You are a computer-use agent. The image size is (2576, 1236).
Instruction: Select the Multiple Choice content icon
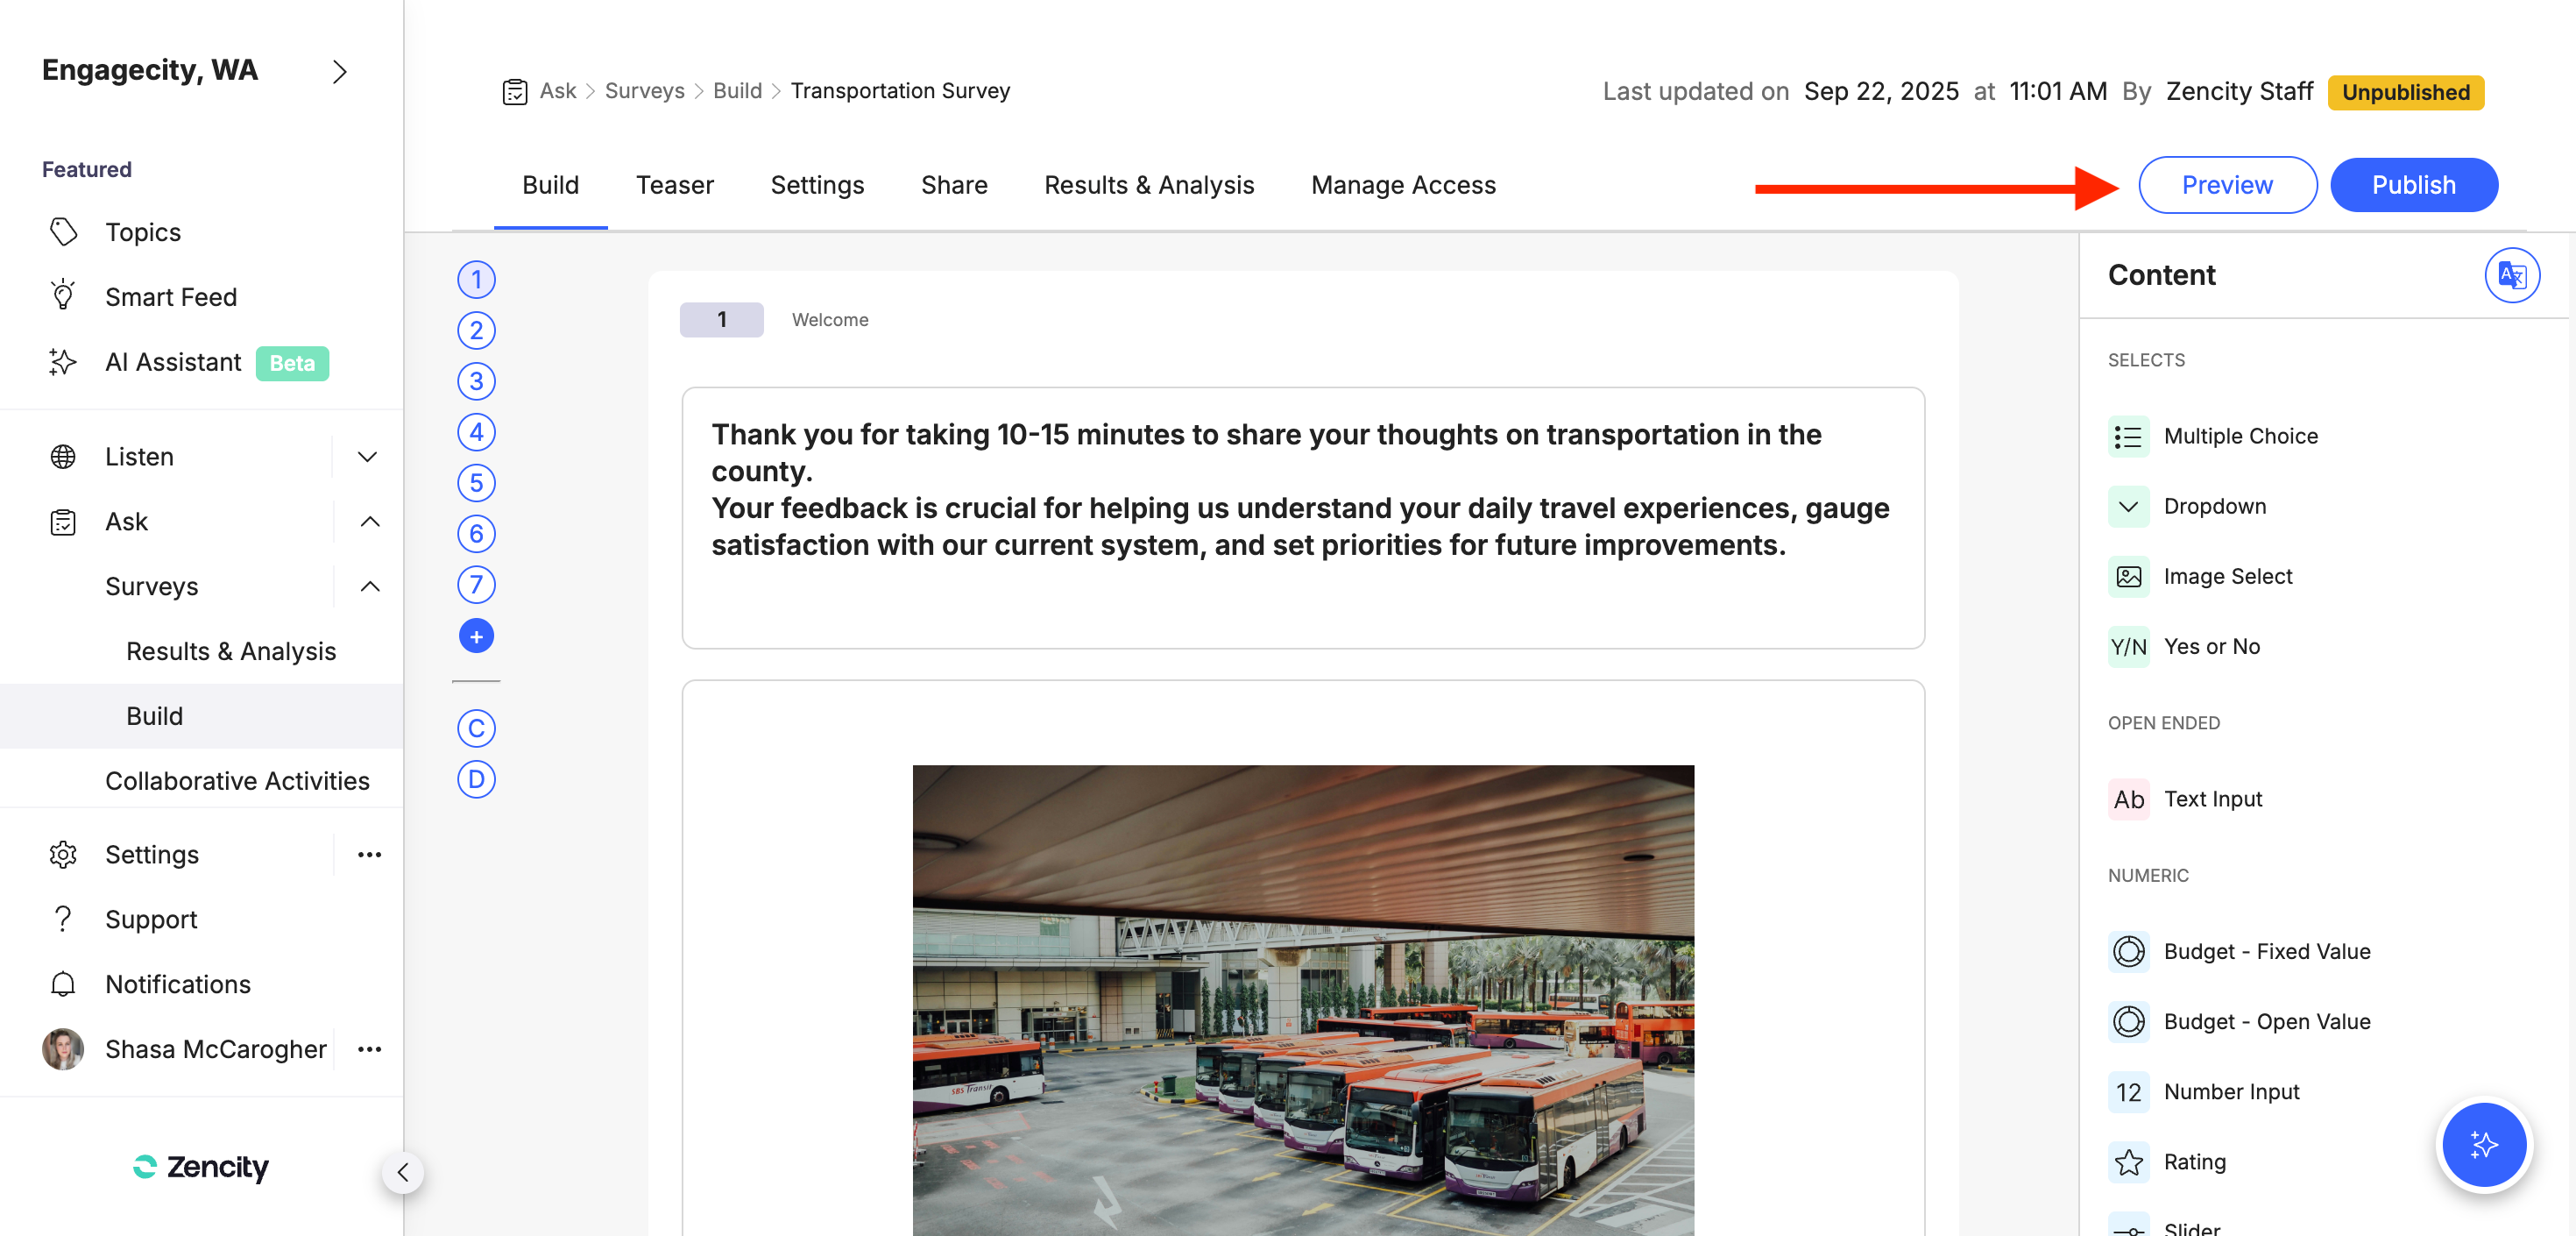tap(2128, 437)
